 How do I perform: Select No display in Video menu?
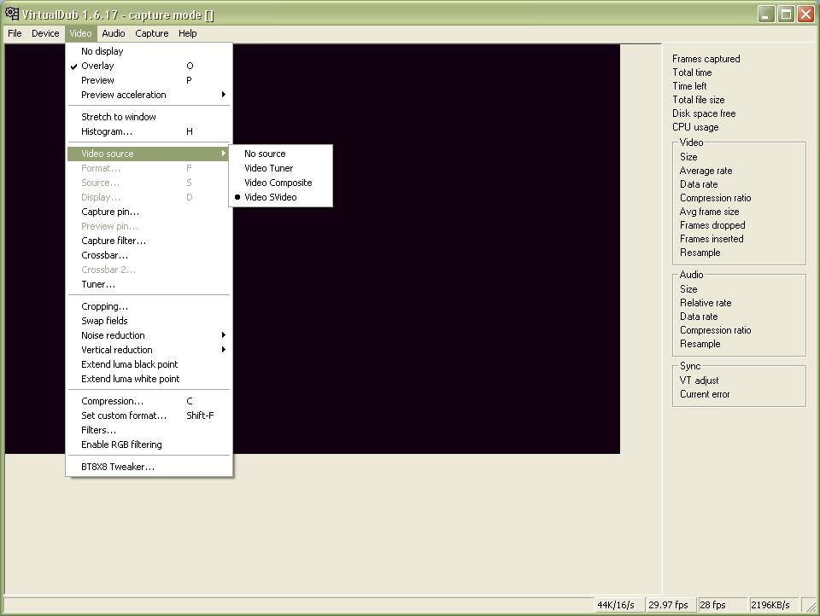tap(149, 51)
